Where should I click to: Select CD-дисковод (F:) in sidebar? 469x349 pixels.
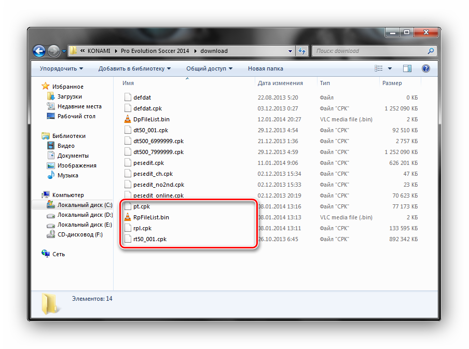80,234
